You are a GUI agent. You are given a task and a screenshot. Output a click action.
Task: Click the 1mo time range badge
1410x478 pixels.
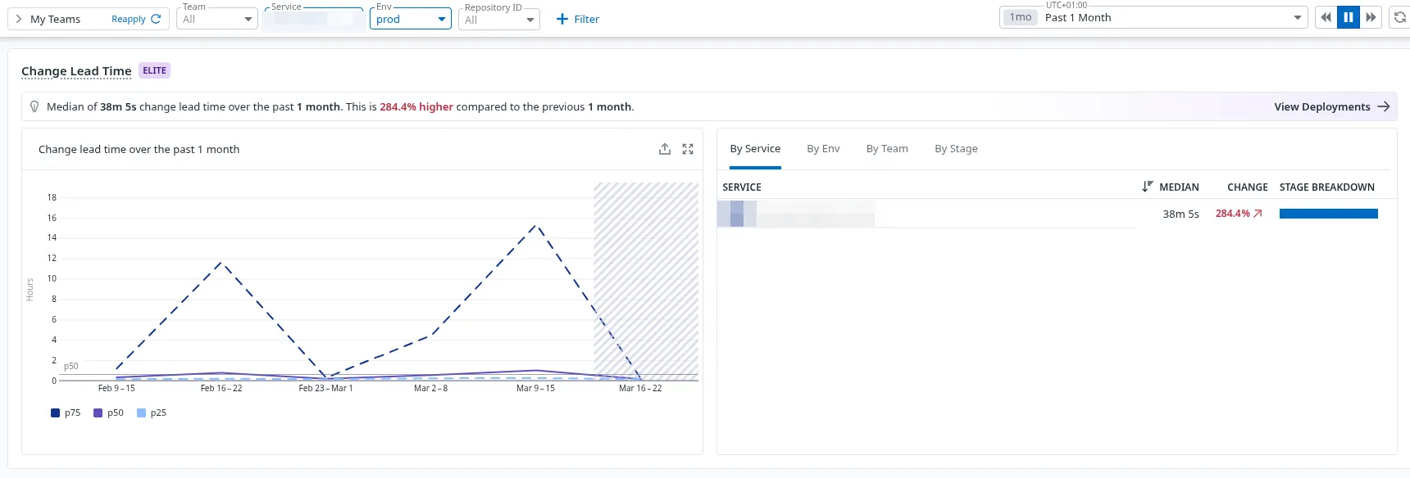click(x=1021, y=17)
